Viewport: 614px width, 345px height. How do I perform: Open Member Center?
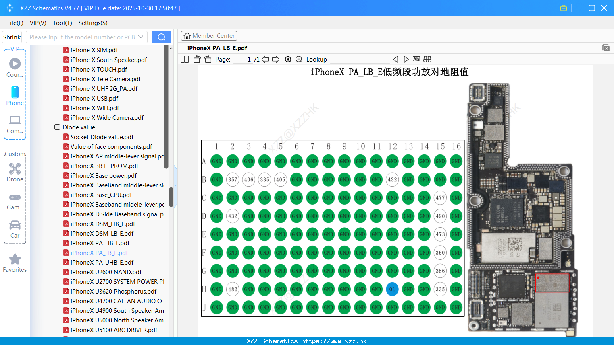coord(209,36)
